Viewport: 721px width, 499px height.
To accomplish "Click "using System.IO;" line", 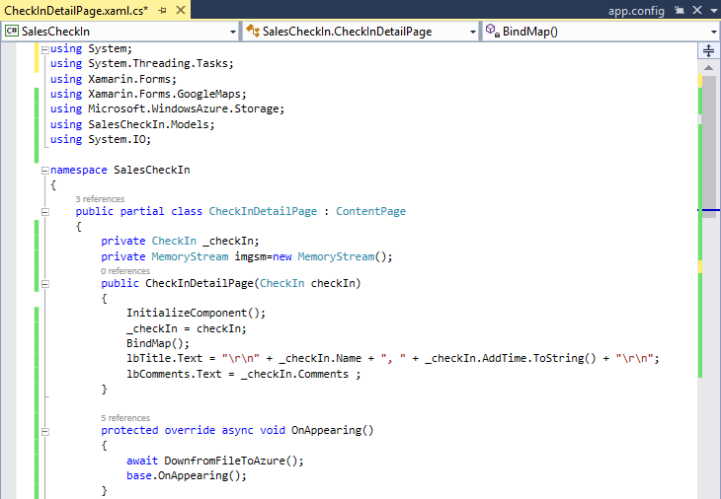I will [101, 139].
